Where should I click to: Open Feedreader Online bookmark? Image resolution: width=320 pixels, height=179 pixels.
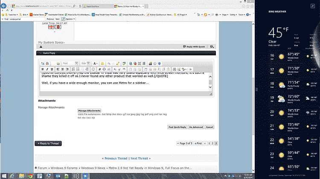click(x=54, y=14)
